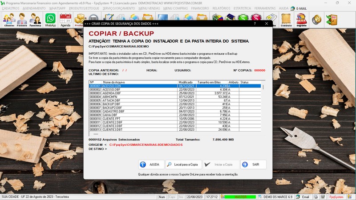Select the CADASTRO.DBF file row

(x=175, y=112)
